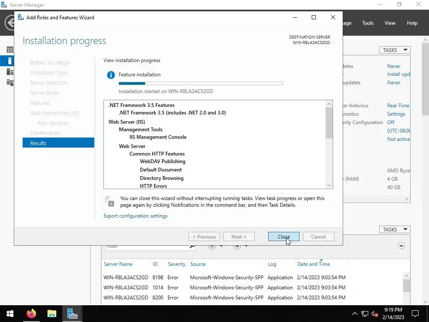This screenshot has height=322, width=429.
Task: Open the Tools menu
Action: 367,23
